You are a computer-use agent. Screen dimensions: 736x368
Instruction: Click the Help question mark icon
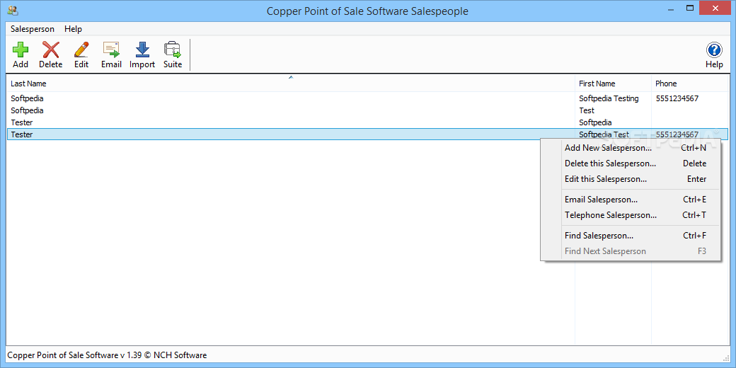pos(714,55)
